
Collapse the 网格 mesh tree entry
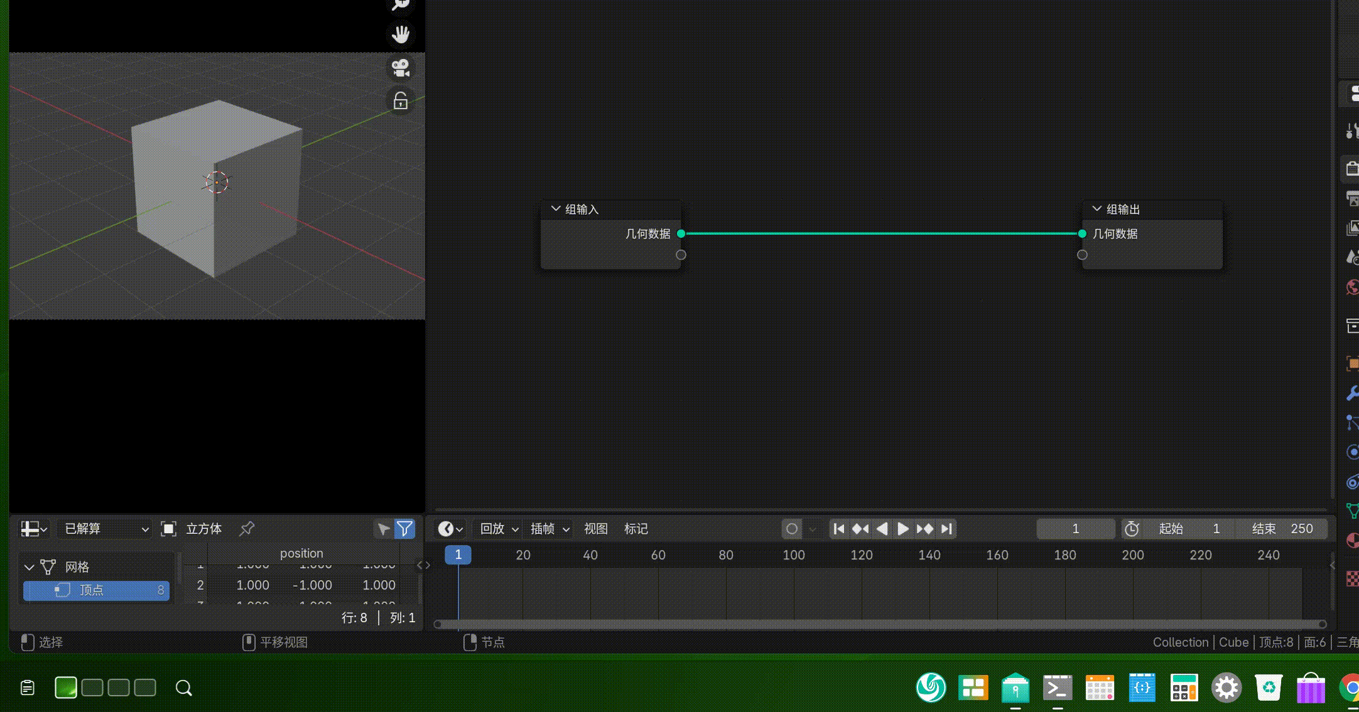[x=29, y=567]
